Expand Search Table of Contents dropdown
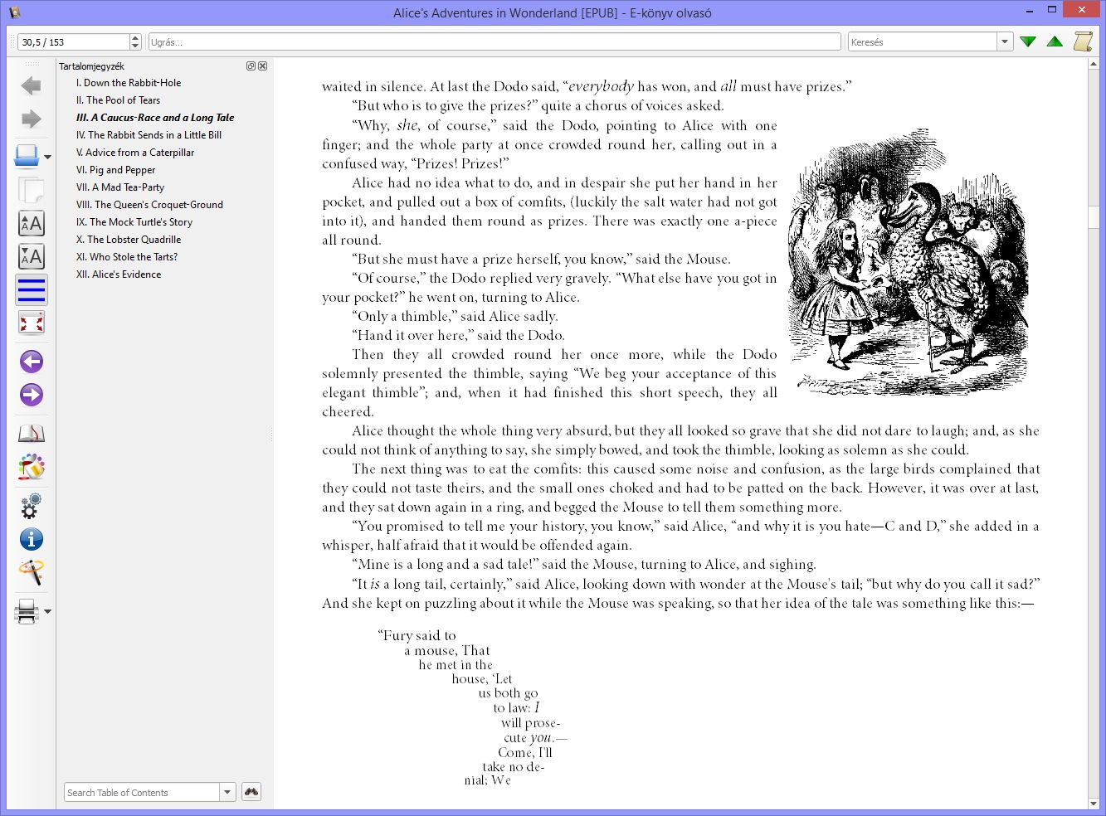 coord(227,792)
